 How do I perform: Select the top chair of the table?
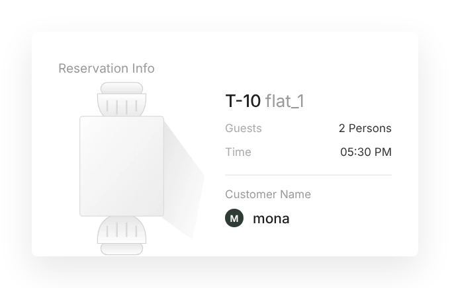pyautogui.click(x=122, y=99)
